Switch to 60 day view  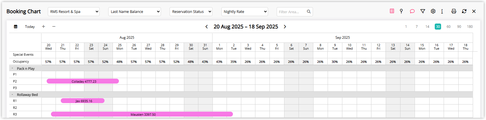coord(449,27)
